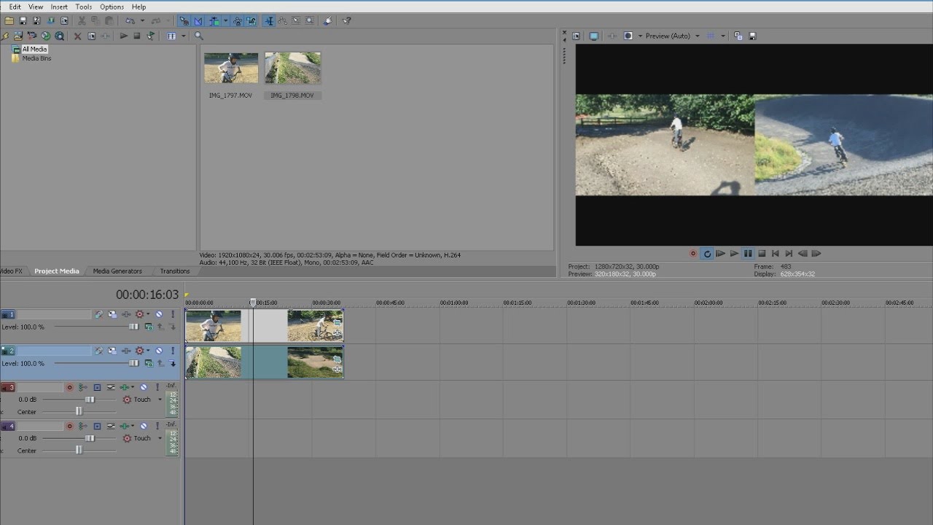Open the overlays grid dropdown arrow
The image size is (933, 525).
pos(723,36)
